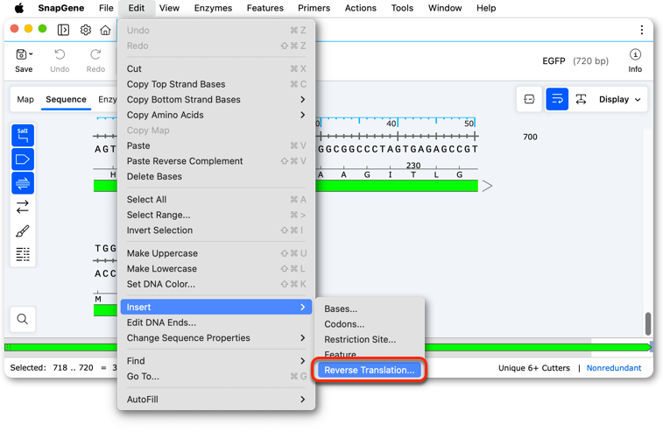663x439 pixels.
Task: Toggle the SalI enzymes display button
Action: [23, 135]
